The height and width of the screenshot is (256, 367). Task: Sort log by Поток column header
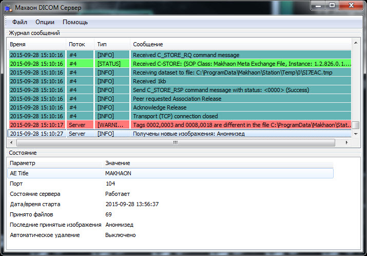[x=80, y=44]
